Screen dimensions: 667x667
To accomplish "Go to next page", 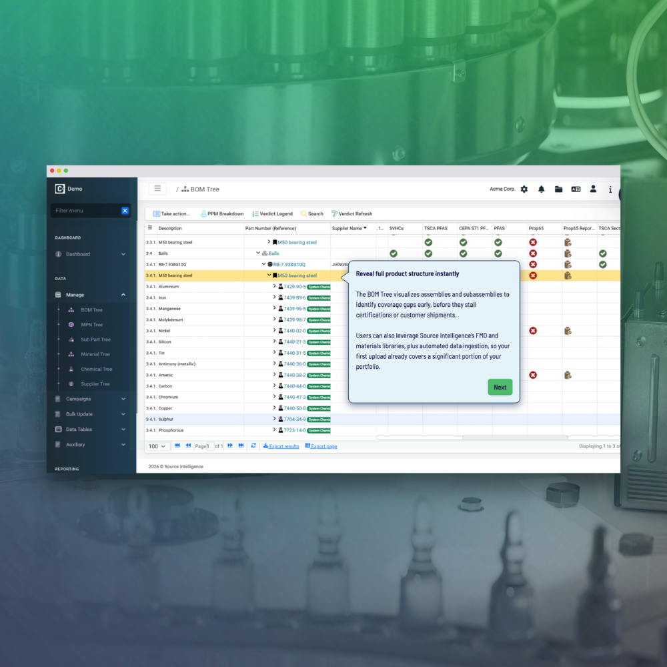I will 230,446.
